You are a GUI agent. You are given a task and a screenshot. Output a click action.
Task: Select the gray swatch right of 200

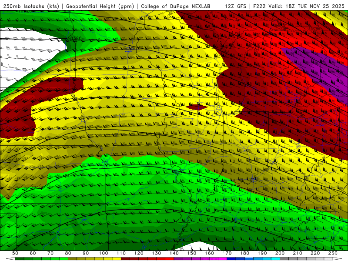pos(284,258)
